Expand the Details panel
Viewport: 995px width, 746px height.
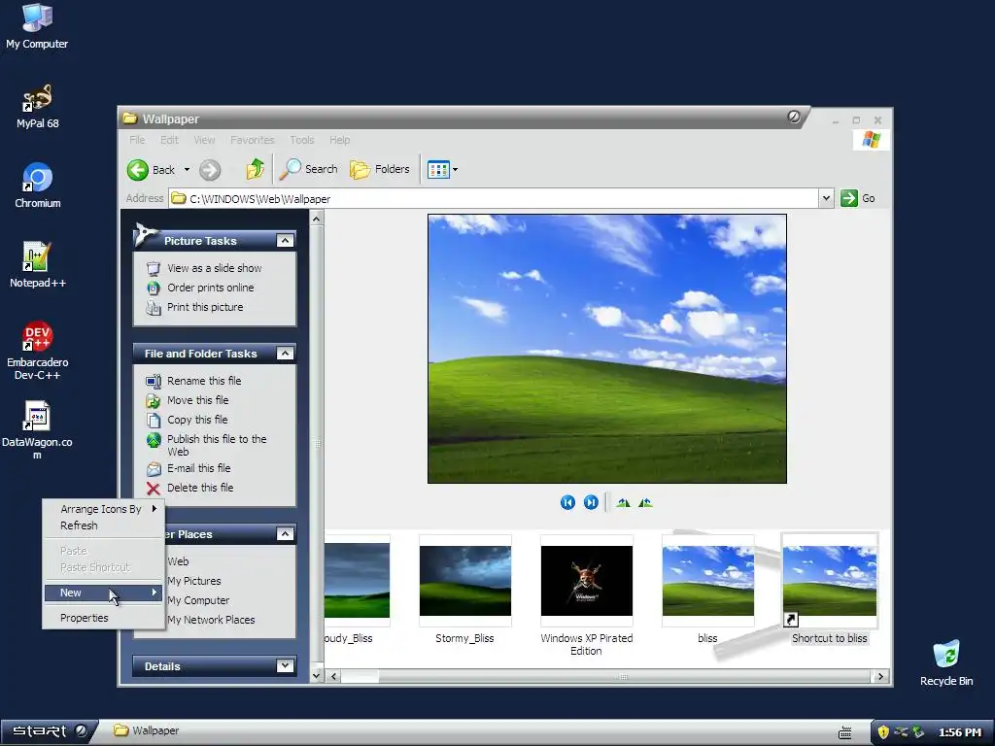click(x=285, y=666)
